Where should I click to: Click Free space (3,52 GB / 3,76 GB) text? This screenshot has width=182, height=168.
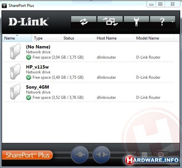tap(58, 98)
